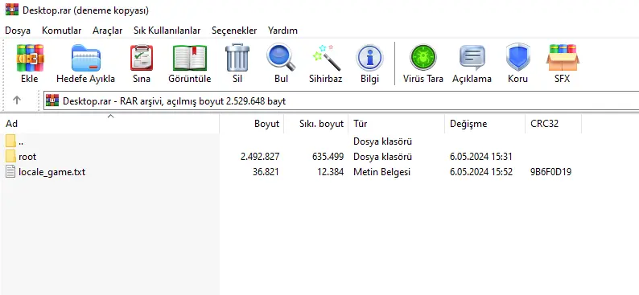
Task: Open the Sık Kullanılanlar menu
Action: (167, 31)
